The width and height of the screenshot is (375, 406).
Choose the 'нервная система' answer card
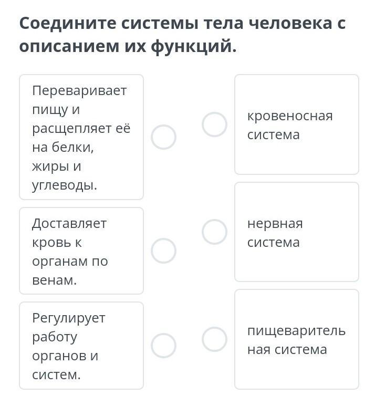tap(296, 232)
